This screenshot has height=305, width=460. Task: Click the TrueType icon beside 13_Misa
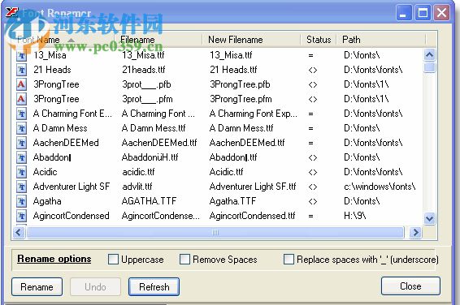tap(21, 55)
